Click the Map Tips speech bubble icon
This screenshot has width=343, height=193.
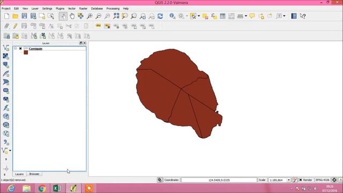point(252,16)
